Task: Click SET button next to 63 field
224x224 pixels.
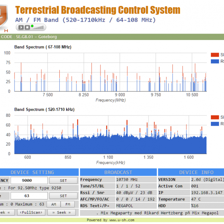Action: [63, 196]
